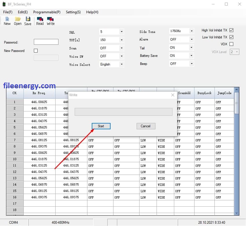Viewport: 246px width, 226px height.
Task: Open the Voice Select dropdown showing English
Action: [x=122, y=64]
